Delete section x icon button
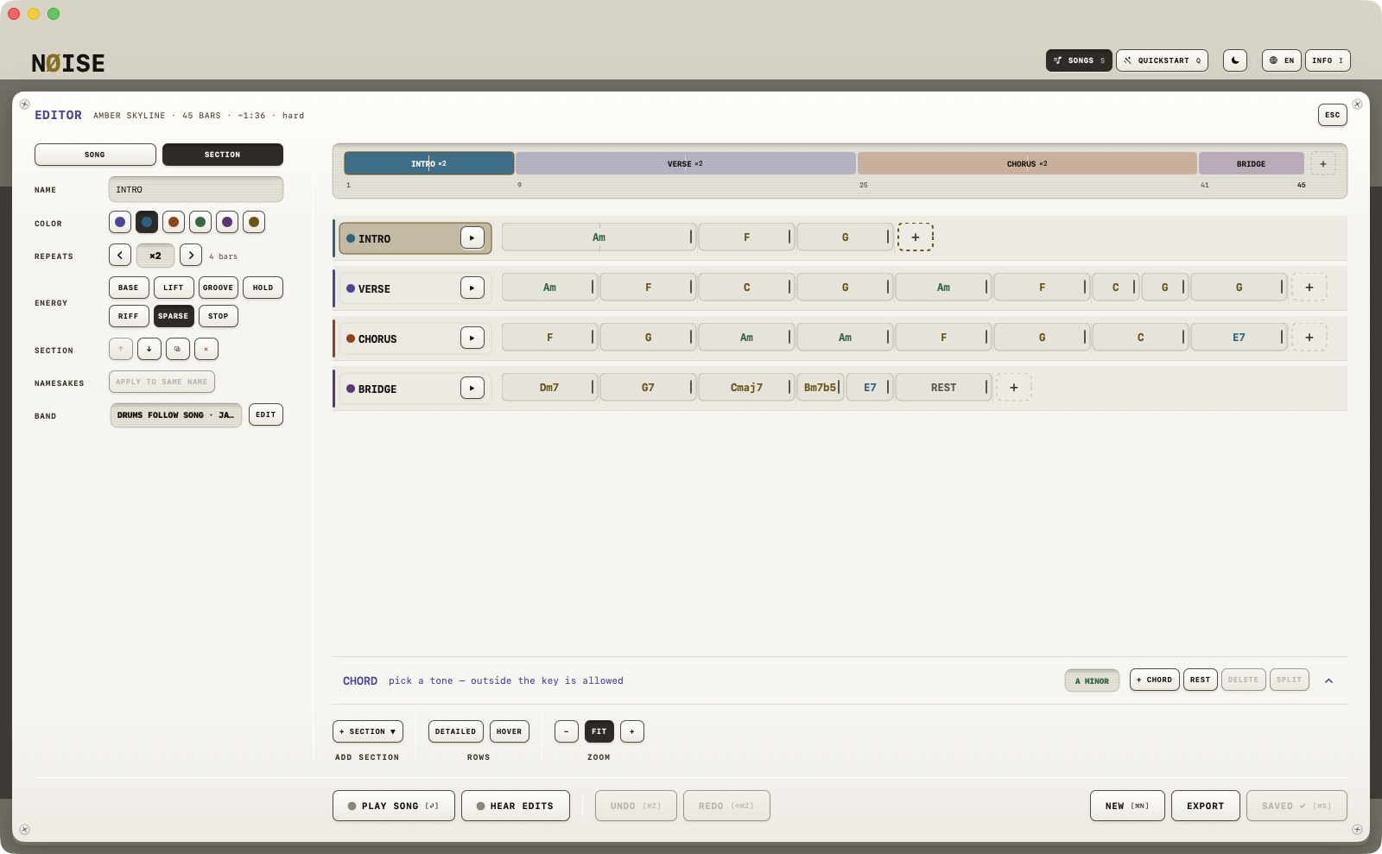The height and width of the screenshot is (854, 1382). 206,349
